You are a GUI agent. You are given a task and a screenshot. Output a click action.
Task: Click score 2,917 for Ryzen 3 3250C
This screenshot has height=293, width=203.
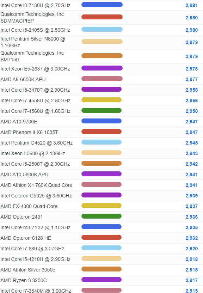[x=192, y=280]
